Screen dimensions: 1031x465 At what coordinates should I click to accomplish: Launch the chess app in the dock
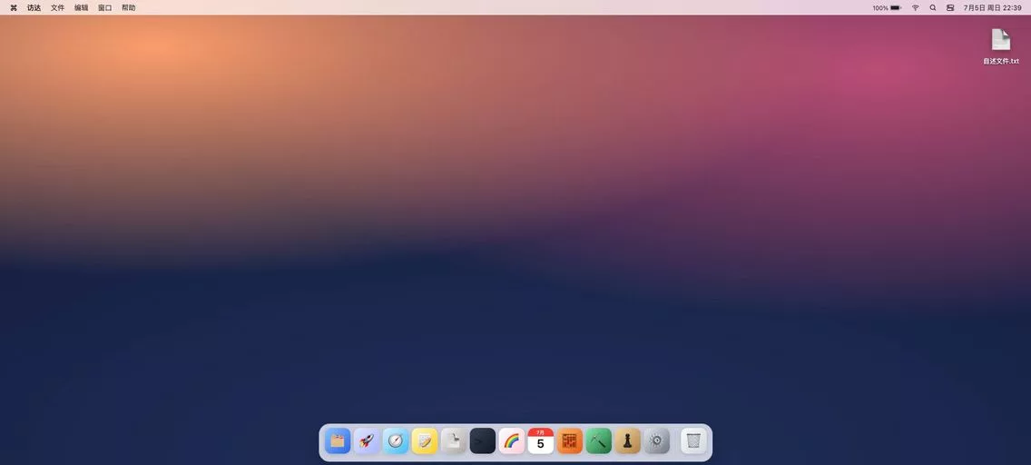627,440
